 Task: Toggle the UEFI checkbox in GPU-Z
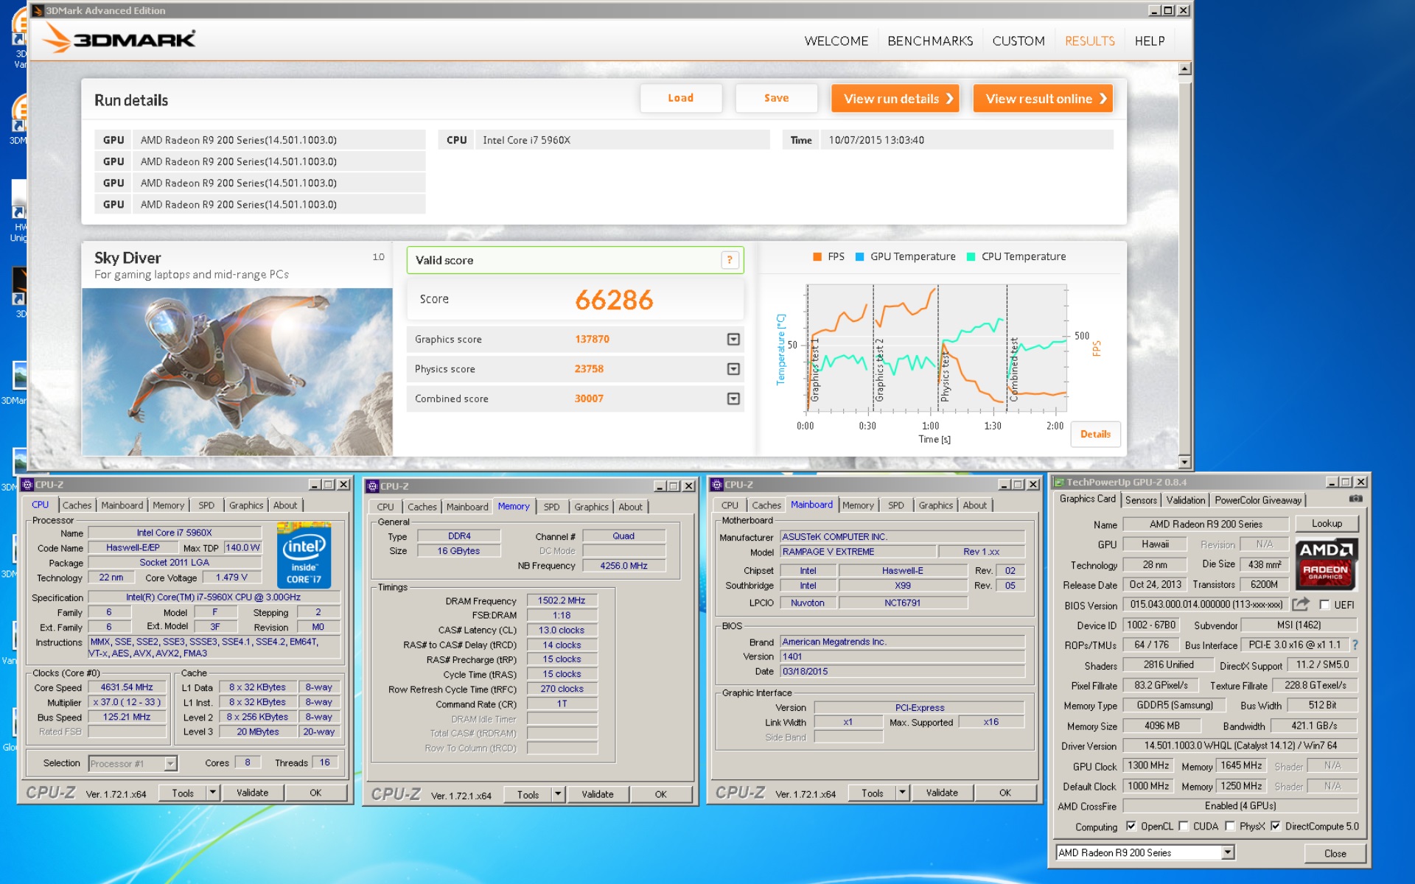click(1324, 605)
